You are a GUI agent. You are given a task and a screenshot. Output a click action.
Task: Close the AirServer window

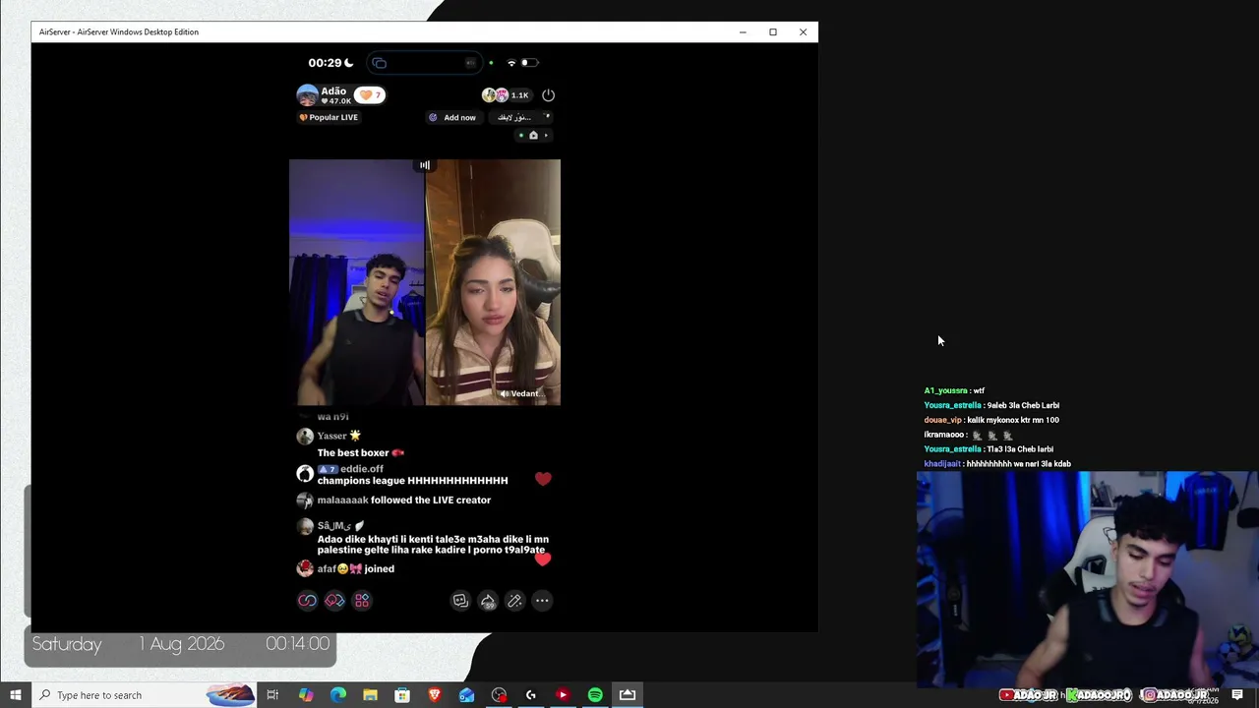(803, 32)
